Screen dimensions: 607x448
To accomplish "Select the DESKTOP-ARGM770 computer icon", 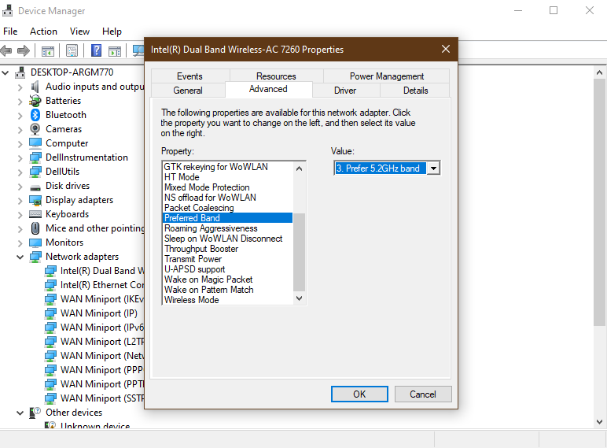I will 20,72.
